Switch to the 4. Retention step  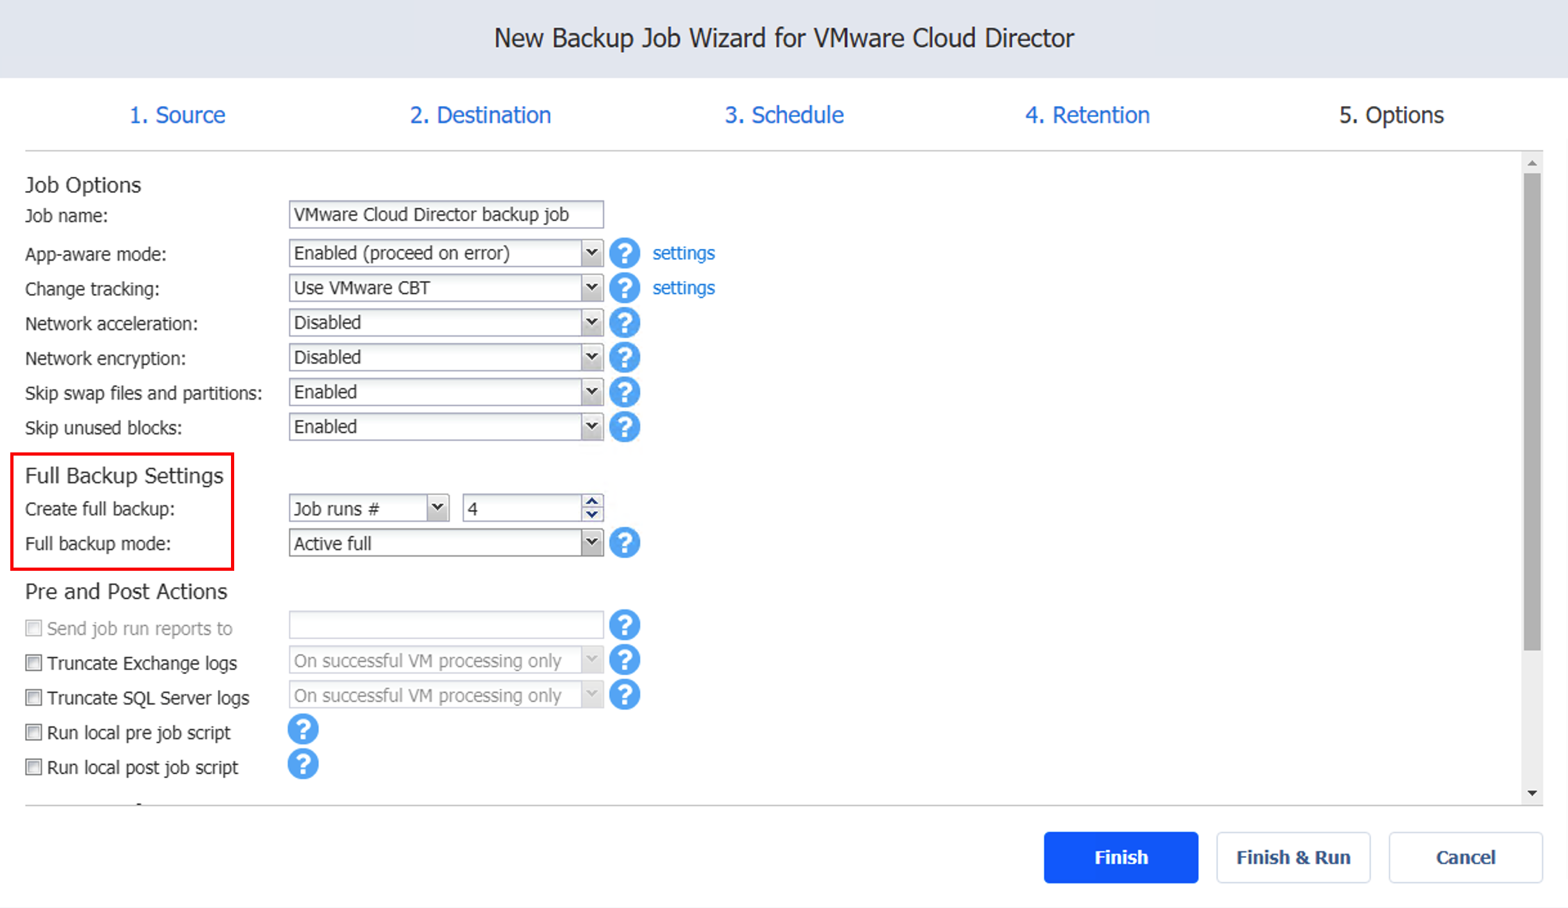[1087, 115]
